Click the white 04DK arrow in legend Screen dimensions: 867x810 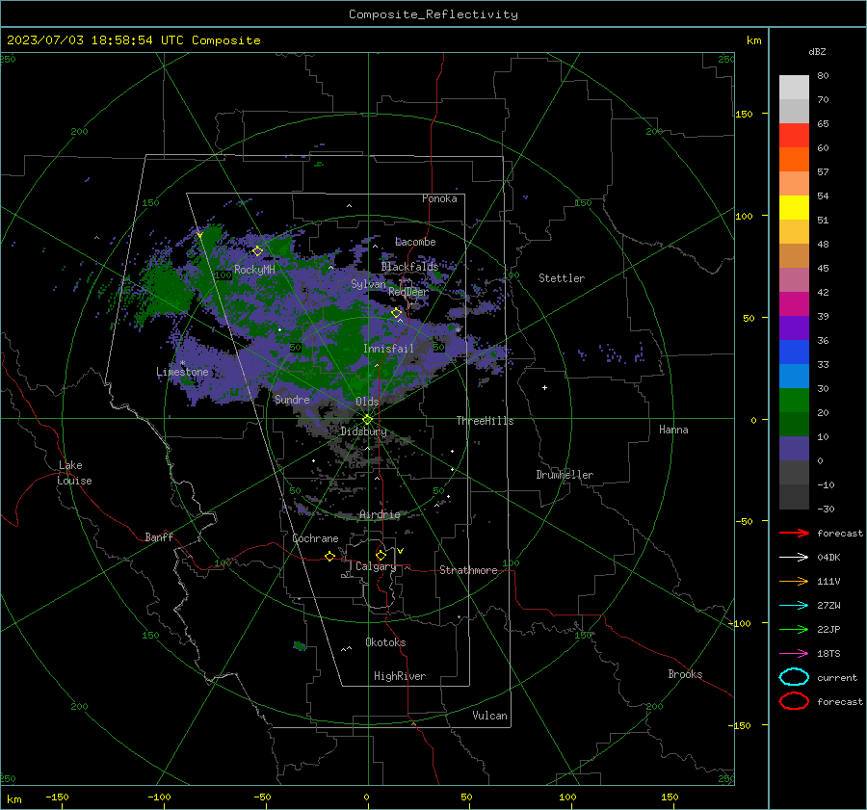pyautogui.click(x=794, y=557)
